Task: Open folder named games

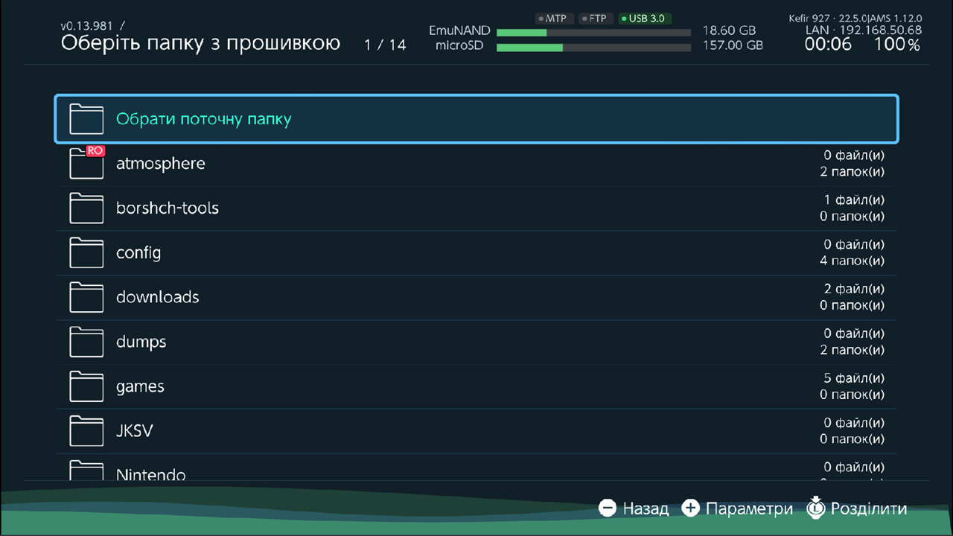Action: pos(476,387)
